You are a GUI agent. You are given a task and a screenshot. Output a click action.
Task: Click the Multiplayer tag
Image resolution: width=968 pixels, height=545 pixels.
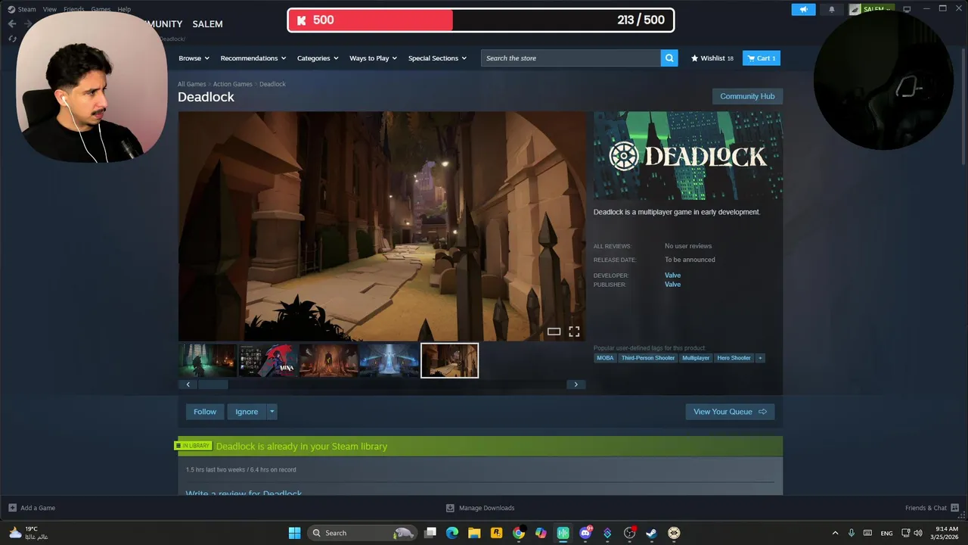pos(696,358)
